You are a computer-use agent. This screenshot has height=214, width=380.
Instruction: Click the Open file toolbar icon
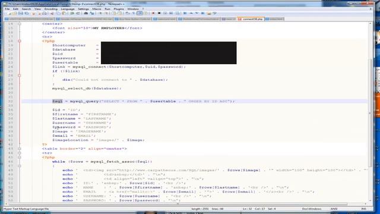pos(14,13)
